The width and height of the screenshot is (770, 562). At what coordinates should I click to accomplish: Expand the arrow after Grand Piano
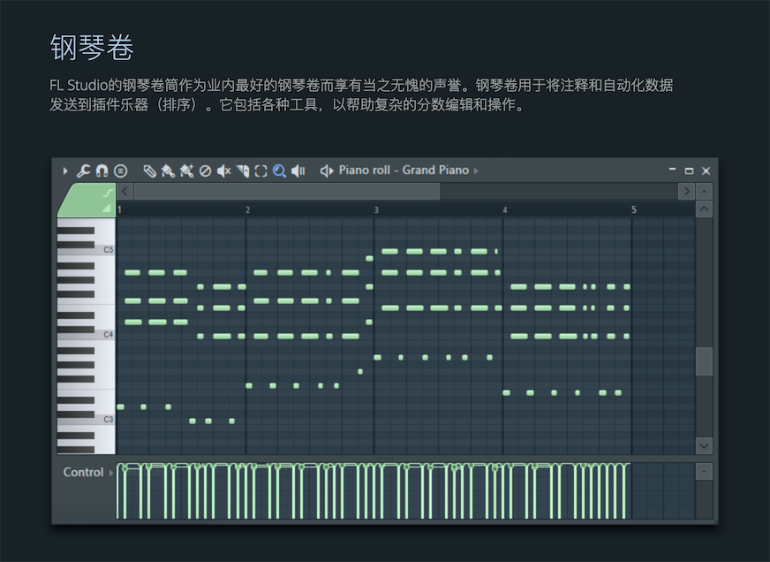point(476,171)
